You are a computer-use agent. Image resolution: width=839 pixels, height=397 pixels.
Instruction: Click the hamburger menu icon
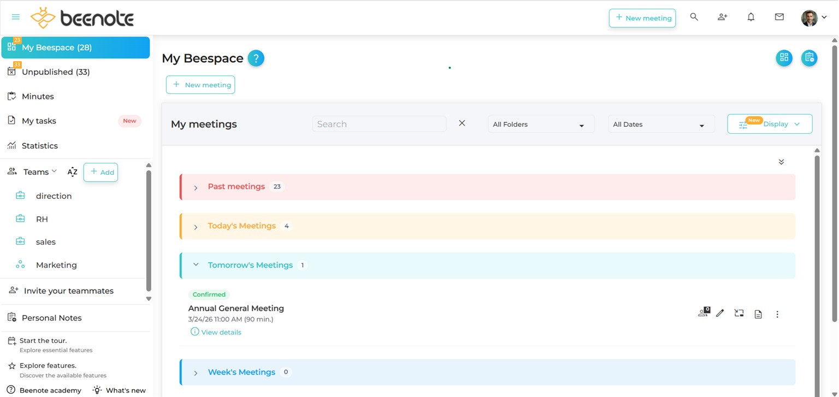pyautogui.click(x=16, y=17)
